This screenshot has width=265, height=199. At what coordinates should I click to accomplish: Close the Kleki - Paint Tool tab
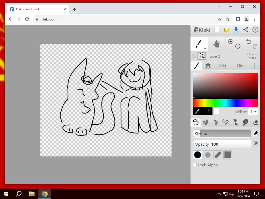coord(64,9)
